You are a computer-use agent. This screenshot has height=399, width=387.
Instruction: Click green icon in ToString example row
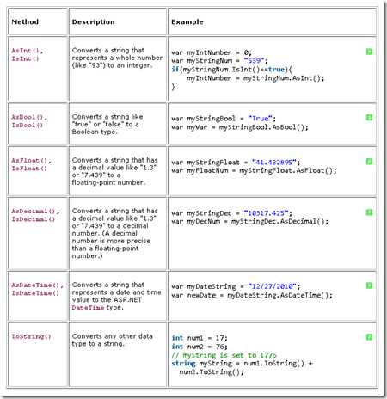(x=369, y=337)
